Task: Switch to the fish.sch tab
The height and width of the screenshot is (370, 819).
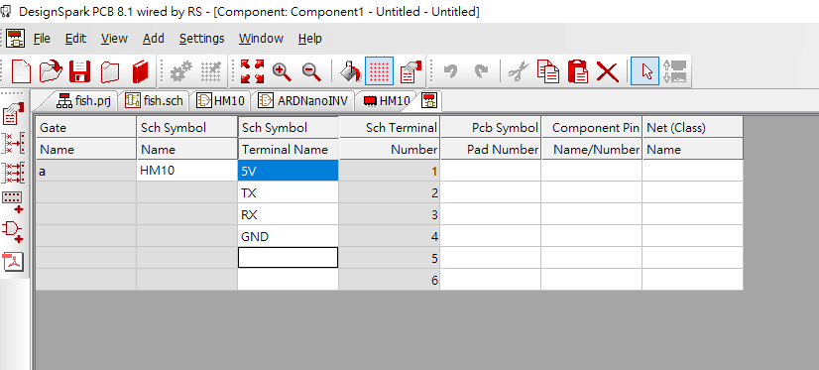Action: tap(154, 101)
